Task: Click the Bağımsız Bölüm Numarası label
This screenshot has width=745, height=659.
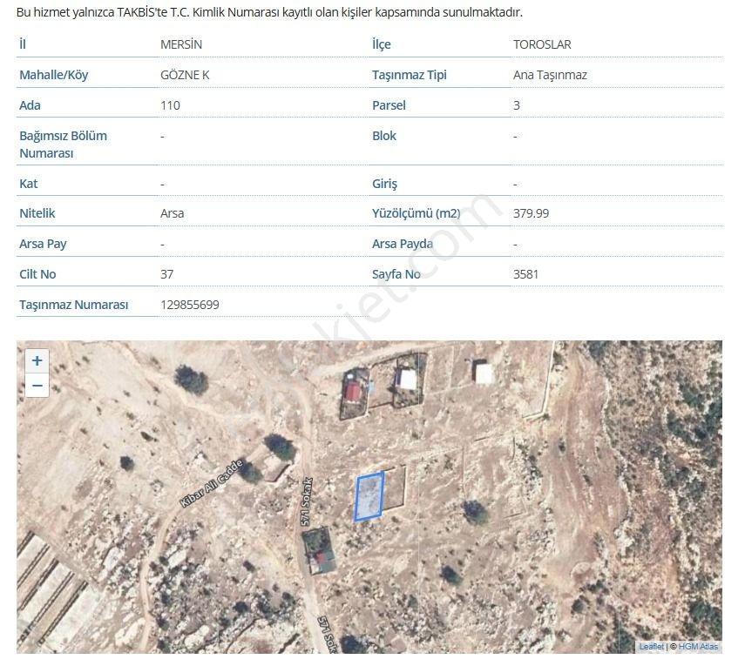Action: 64,145
